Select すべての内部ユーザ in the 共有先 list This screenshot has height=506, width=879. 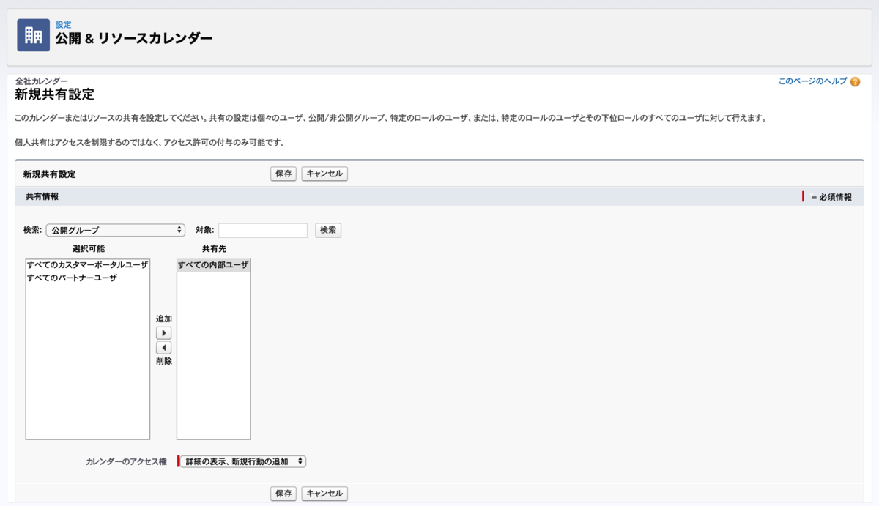coord(212,264)
